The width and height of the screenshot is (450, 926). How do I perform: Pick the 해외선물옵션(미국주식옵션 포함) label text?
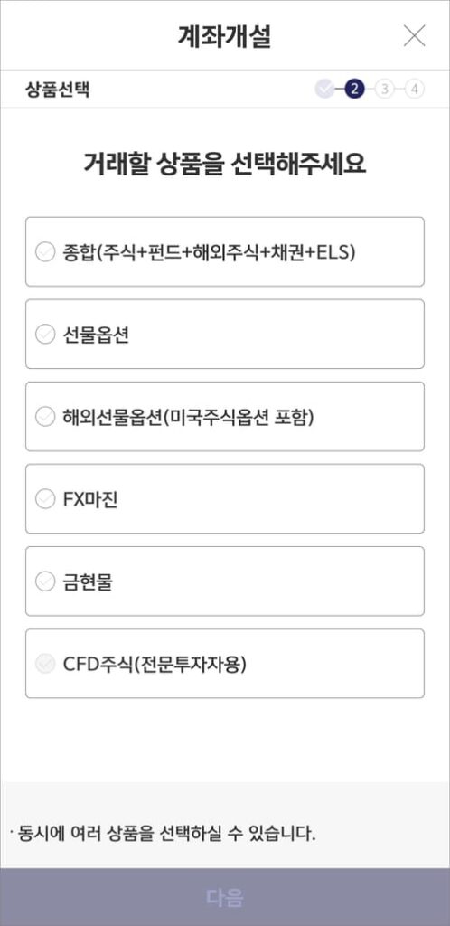(188, 417)
